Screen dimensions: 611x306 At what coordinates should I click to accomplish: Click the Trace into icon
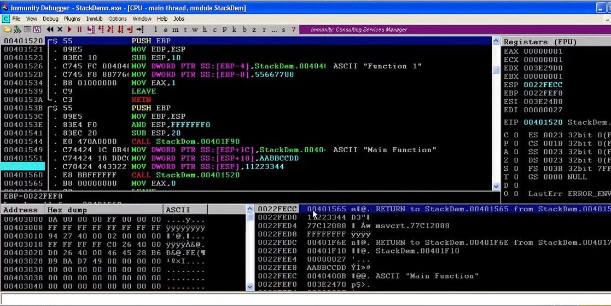point(110,29)
